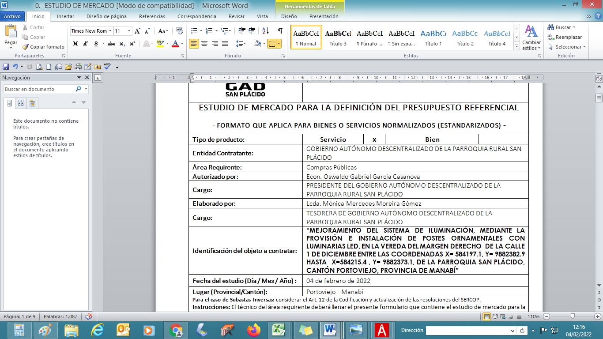
Task: Click the Paste (Pegar) icon
Action: point(11,32)
